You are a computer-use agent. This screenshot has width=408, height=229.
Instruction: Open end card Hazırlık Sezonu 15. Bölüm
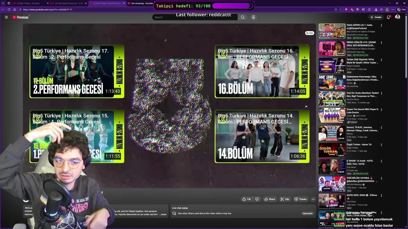click(77, 136)
